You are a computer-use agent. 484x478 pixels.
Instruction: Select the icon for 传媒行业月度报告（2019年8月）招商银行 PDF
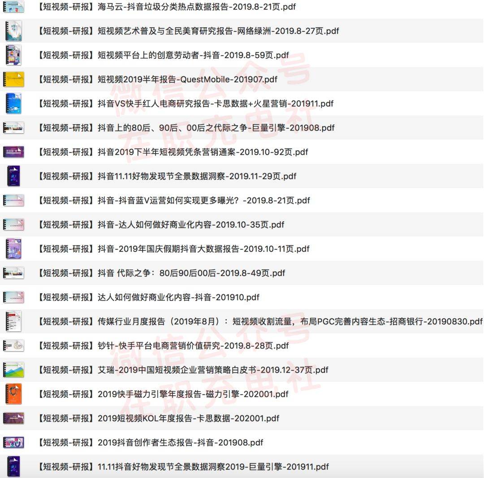(x=13, y=322)
